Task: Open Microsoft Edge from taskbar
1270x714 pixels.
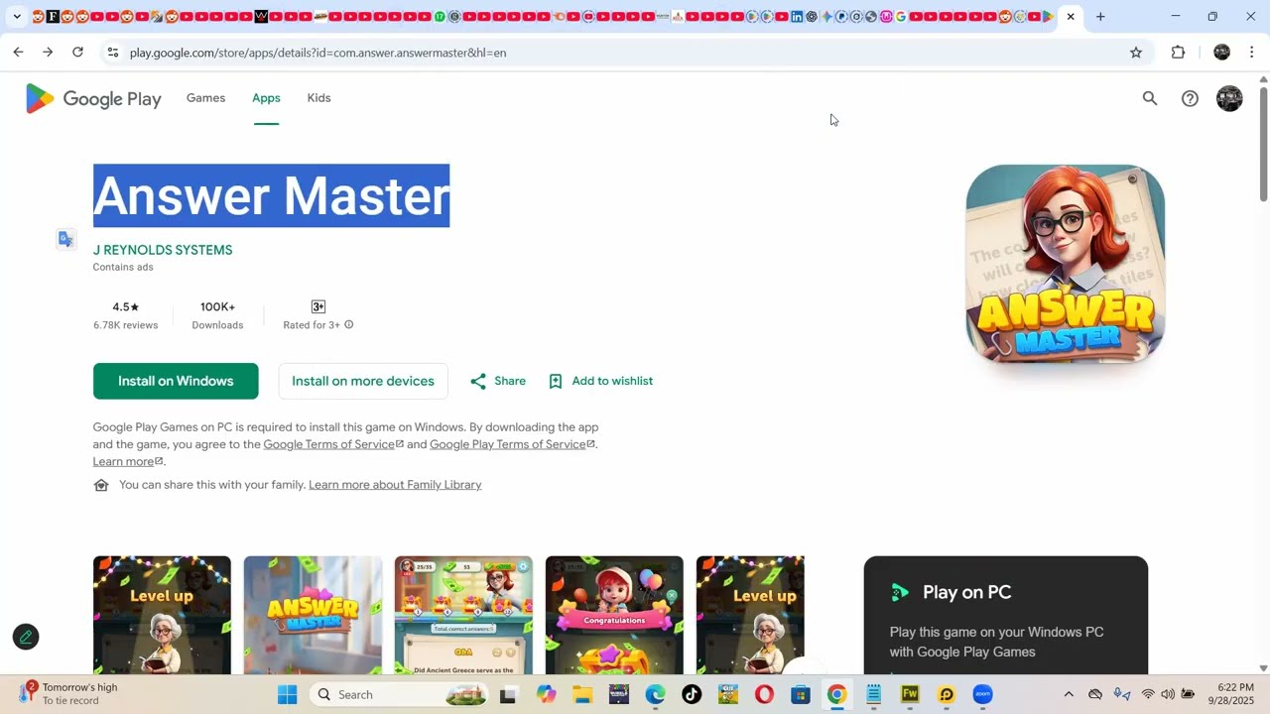Action: 655,694
